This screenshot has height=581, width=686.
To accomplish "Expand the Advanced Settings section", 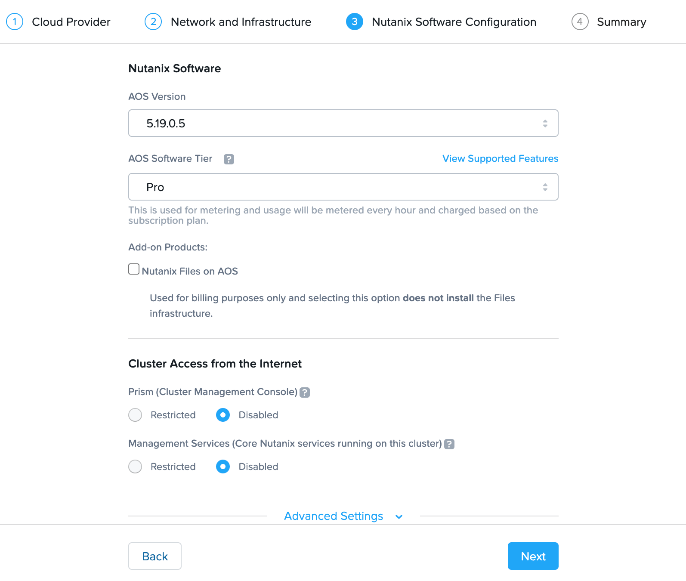I will click(334, 516).
